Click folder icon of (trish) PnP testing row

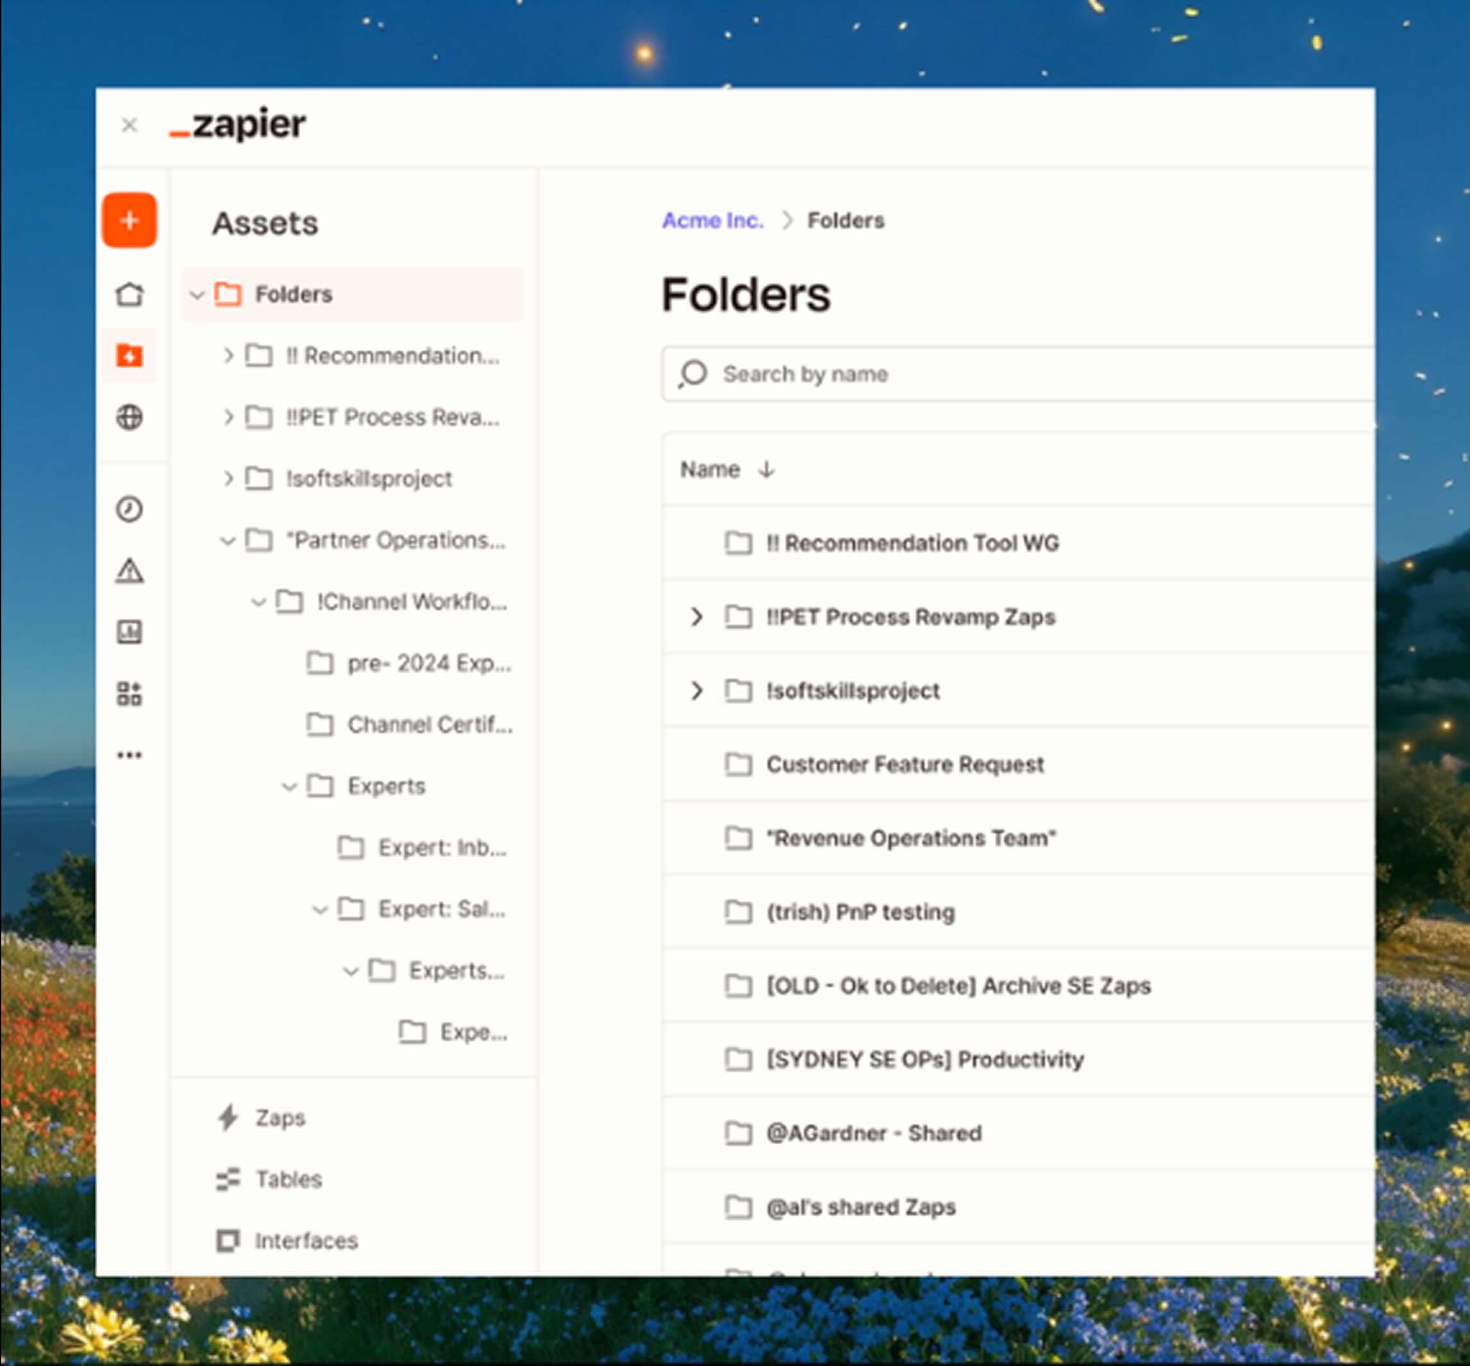738,912
